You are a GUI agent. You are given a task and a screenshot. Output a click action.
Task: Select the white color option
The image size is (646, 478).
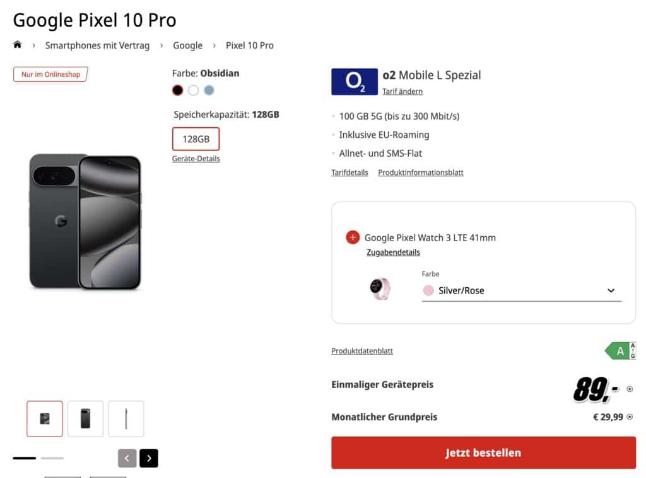coord(193,90)
